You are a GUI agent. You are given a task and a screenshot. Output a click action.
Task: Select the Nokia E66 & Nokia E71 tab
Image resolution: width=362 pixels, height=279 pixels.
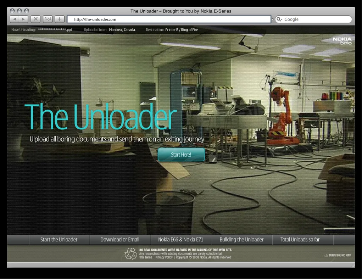pos(181,240)
